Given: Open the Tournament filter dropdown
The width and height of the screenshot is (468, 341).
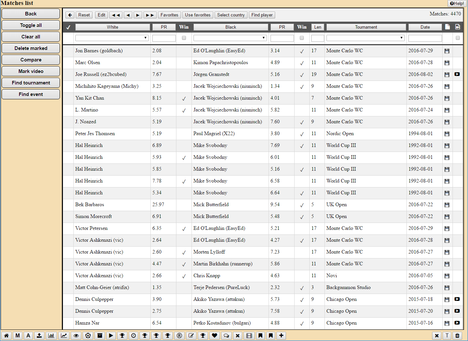Looking at the screenshot, I should (365, 38).
